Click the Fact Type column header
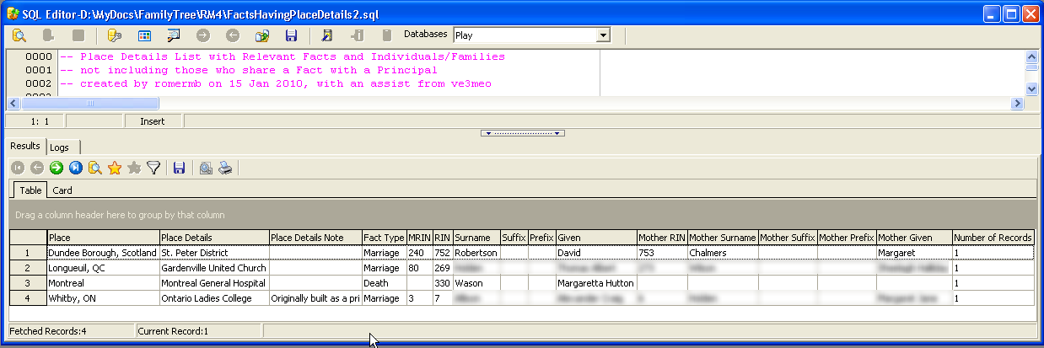Image resolution: width=1044 pixels, height=348 pixels. coord(384,238)
